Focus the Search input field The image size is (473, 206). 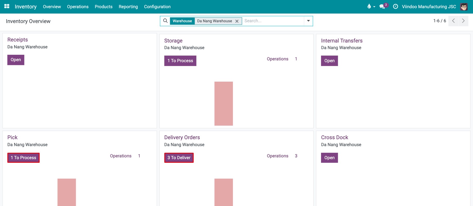click(273, 21)
